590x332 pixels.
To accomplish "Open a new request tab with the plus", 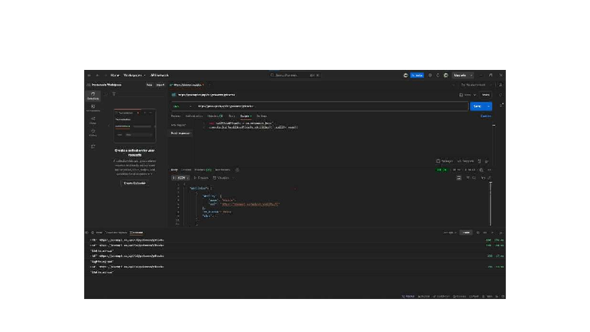I will pyautogui.click(x=209, y=85).
